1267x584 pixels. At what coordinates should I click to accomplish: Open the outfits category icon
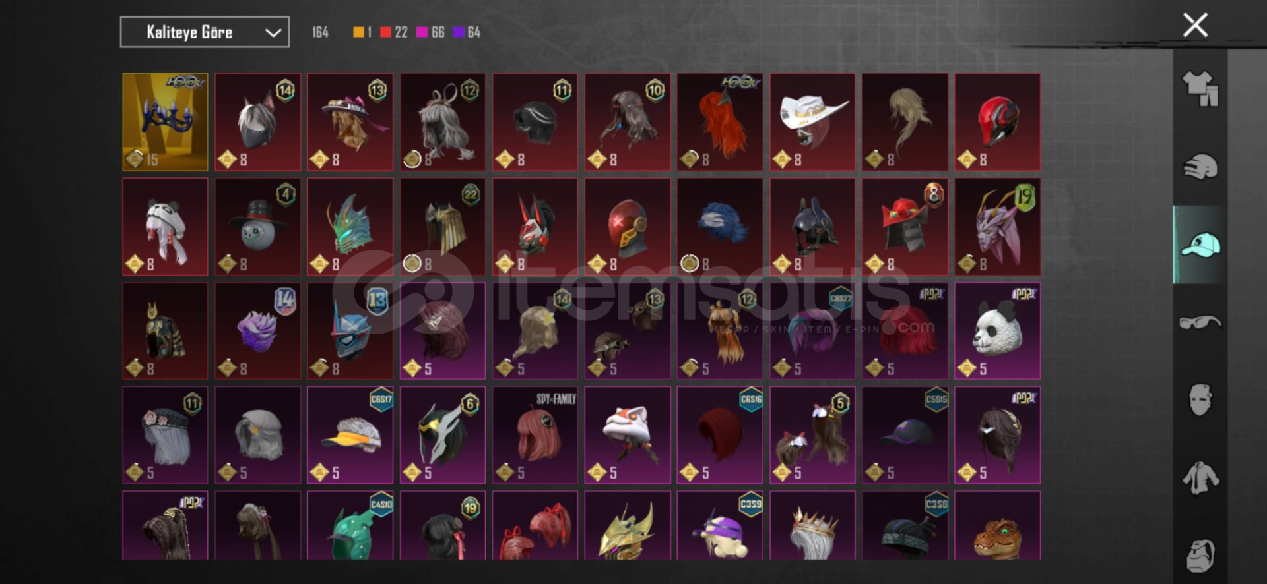(x=1200, y=89)
